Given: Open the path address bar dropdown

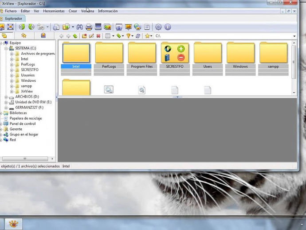Looking at the screenshot, I should click(x=294, y=36).
